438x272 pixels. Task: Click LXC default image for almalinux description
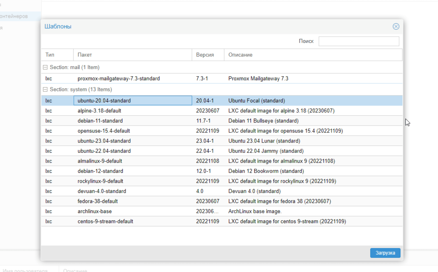[282, 161]
